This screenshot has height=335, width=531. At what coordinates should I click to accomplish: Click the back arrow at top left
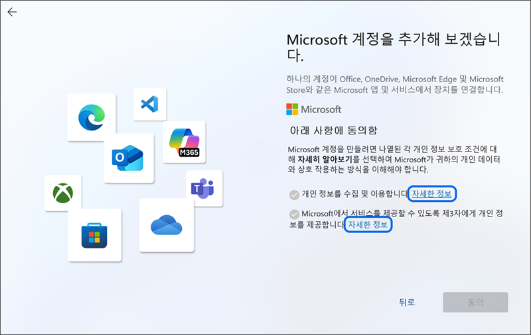(x=12, y=12)
